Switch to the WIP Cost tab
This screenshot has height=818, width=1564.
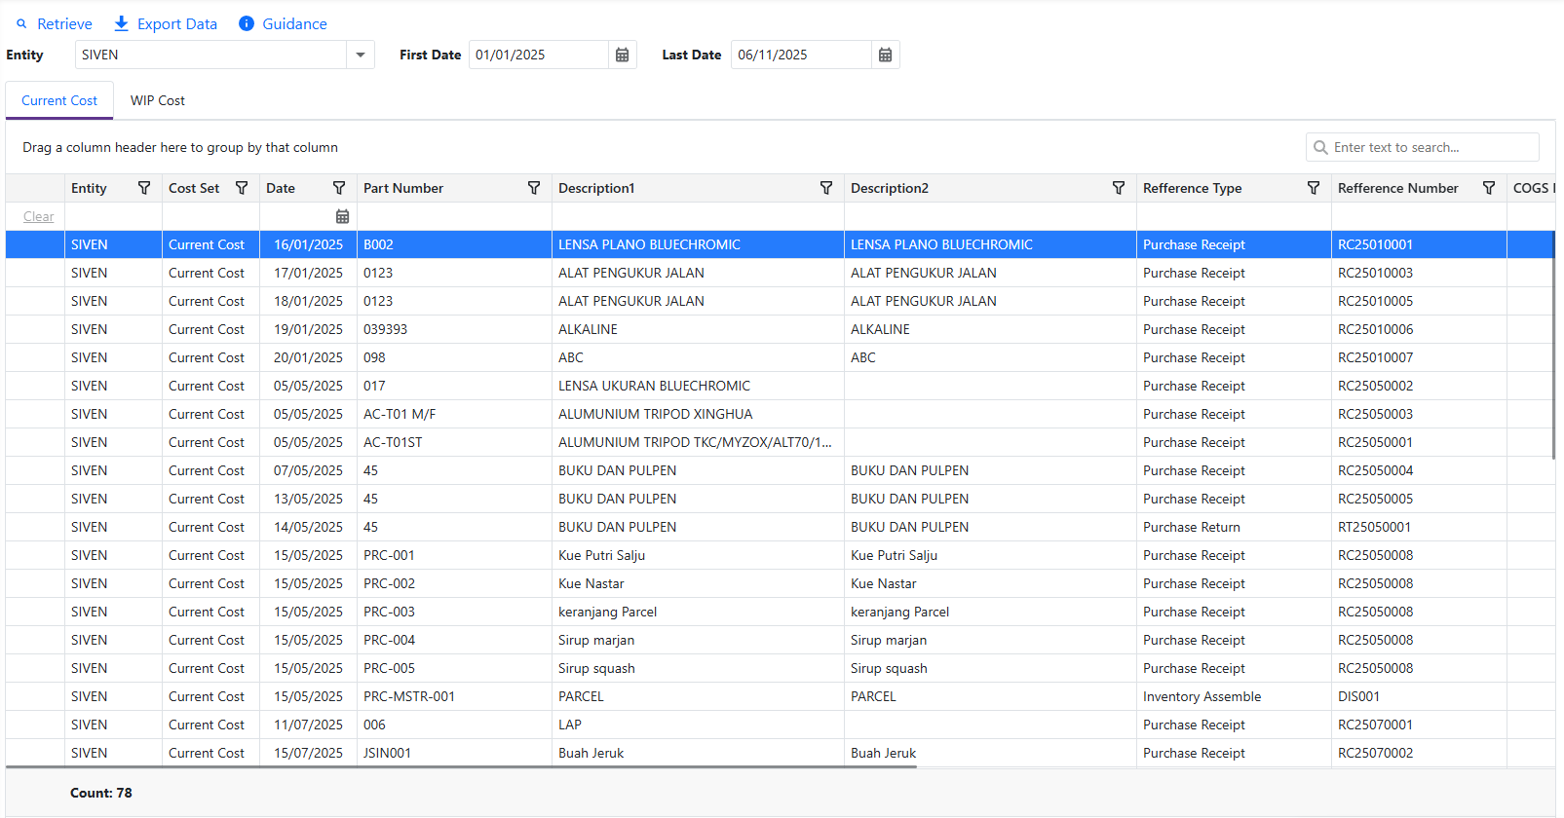(158, 100)
